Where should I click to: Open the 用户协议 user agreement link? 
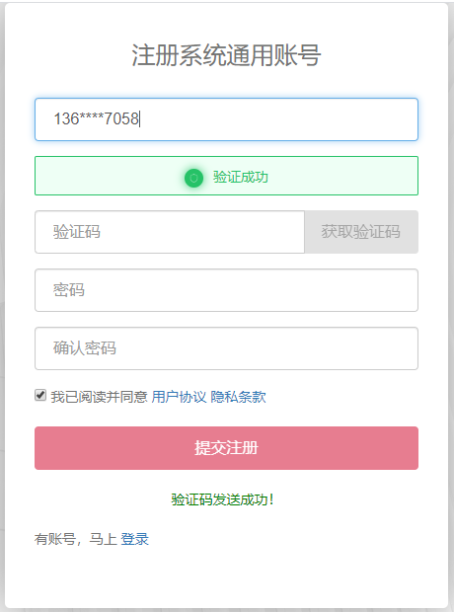[x=179, y=397]
